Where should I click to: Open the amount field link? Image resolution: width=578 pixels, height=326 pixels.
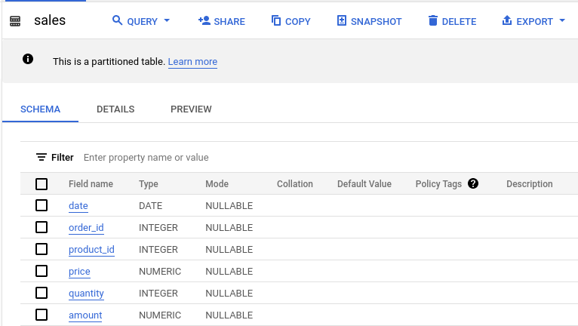click(x=85, y=315)
